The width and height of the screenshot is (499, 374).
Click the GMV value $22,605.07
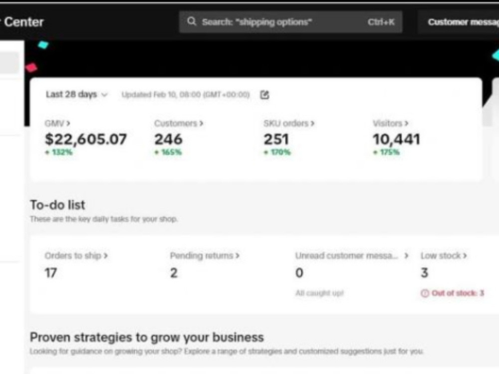coord(86,139)
